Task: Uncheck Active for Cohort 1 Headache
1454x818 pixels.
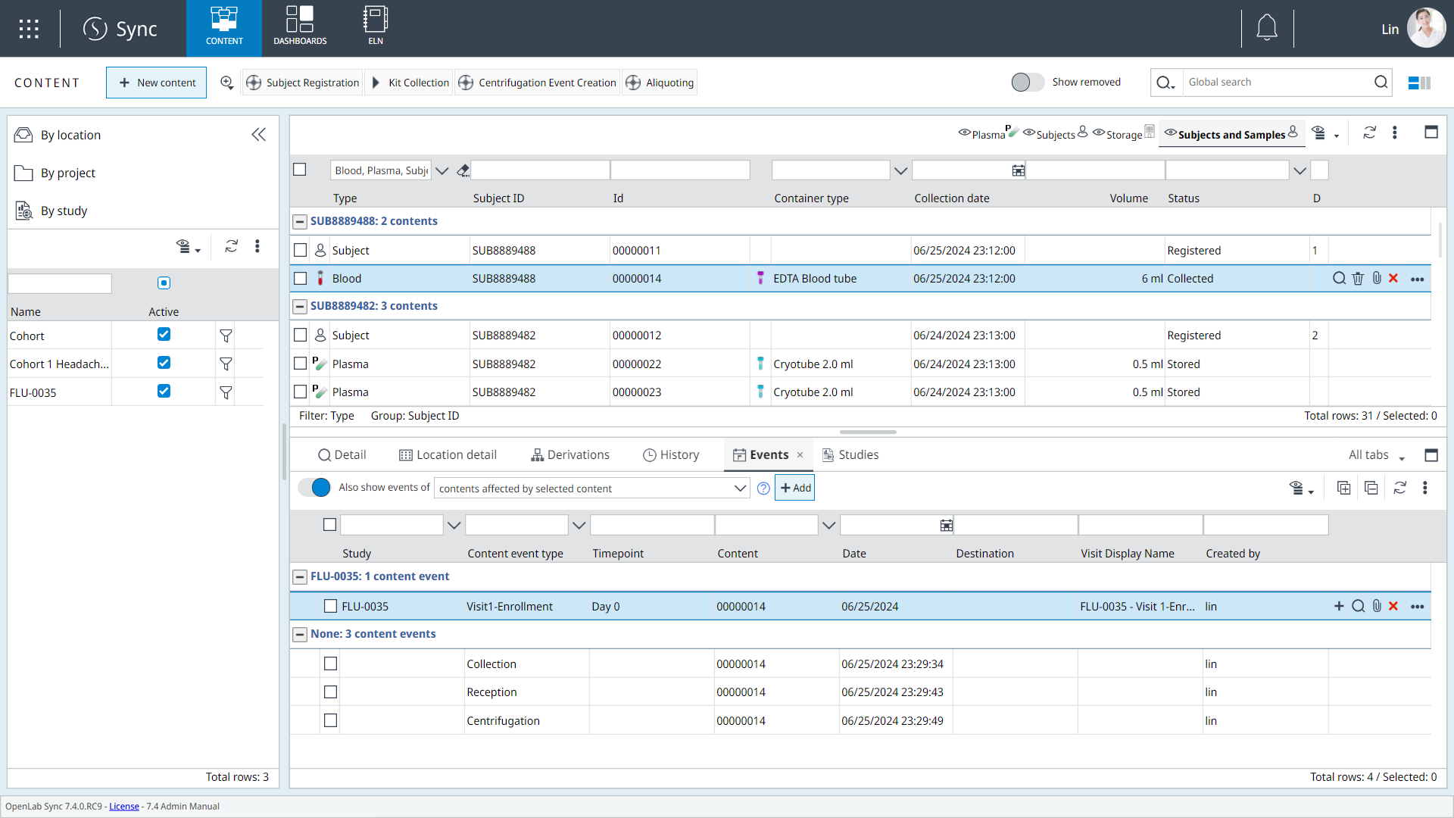Action: [x=164, y=363]
